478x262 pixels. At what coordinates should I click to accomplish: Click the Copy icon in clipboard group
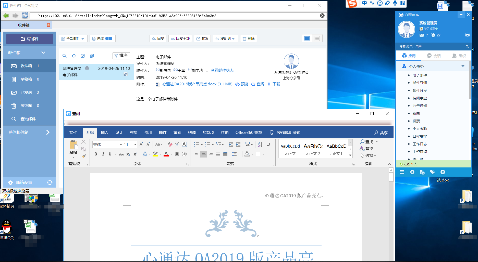point(83,149)
